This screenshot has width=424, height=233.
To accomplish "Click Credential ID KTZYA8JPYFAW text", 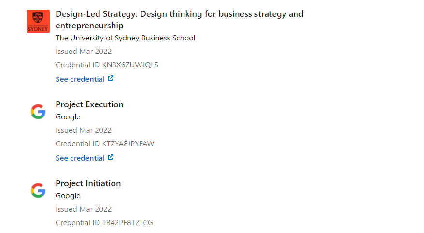I will (105, 144).
